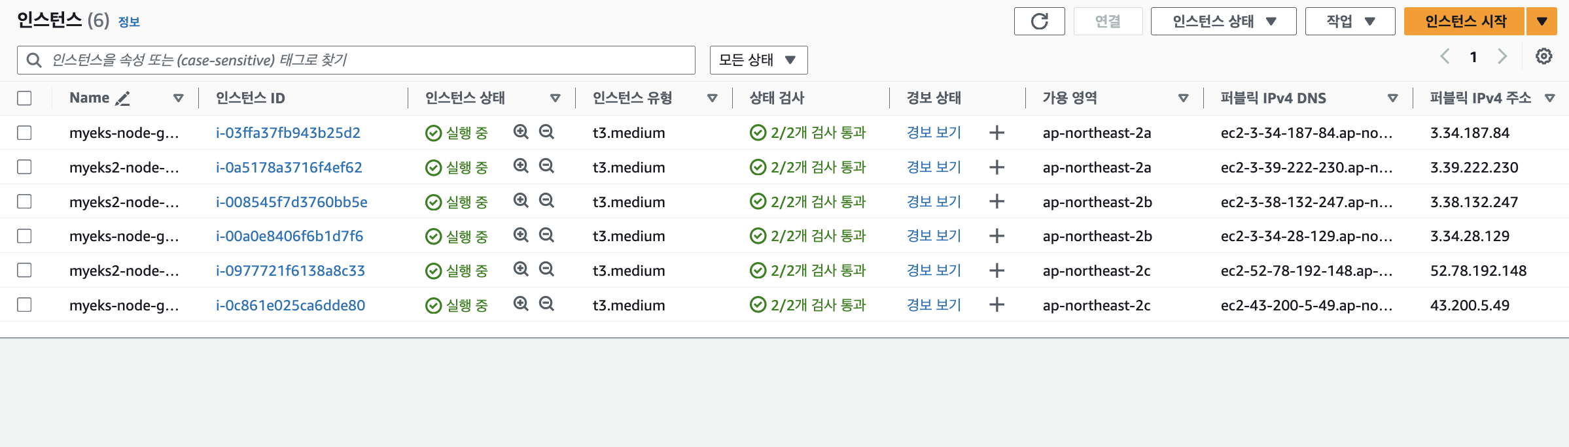1569x447 pixels.
Task: Add alarm plus for 3.38.132.247 row
Action: [996, 201]
